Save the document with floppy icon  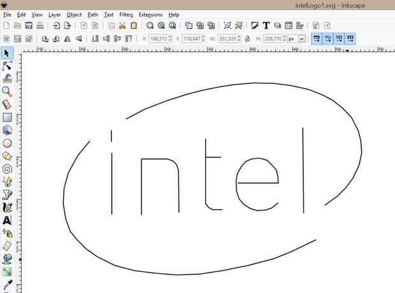29,25
